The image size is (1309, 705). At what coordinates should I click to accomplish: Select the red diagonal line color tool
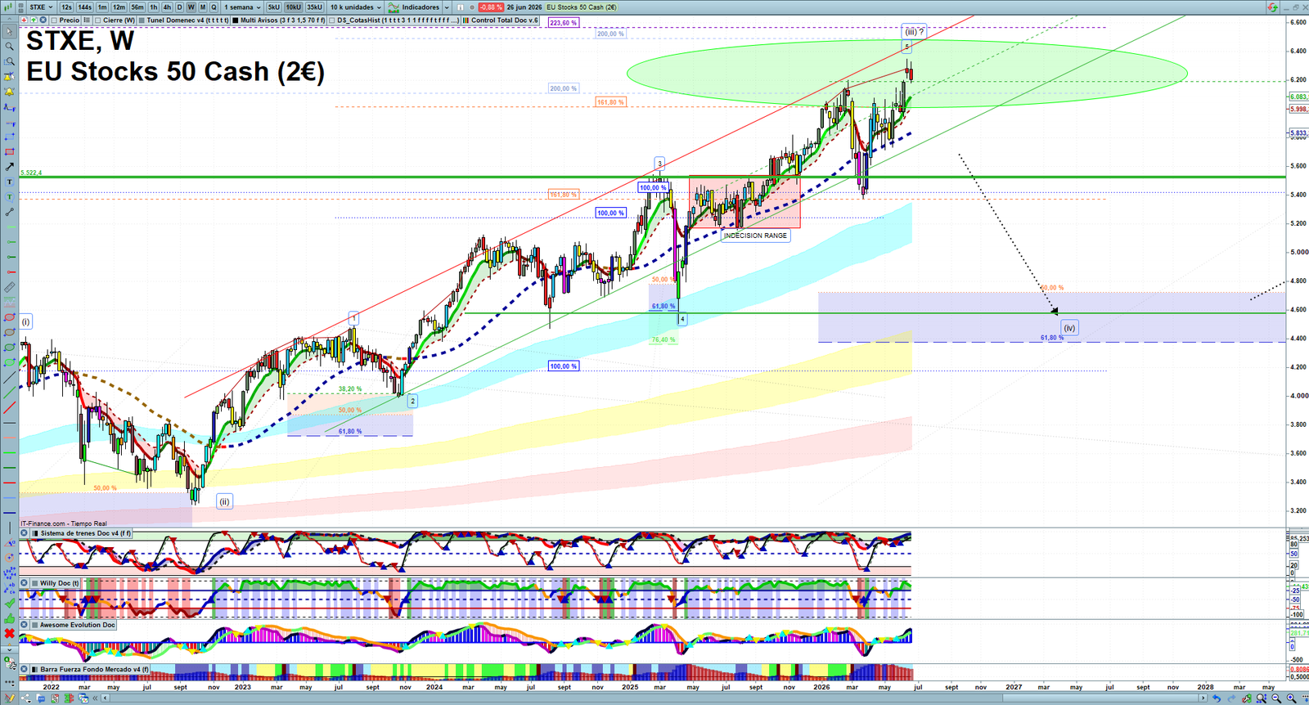click(x=10, y=408)
